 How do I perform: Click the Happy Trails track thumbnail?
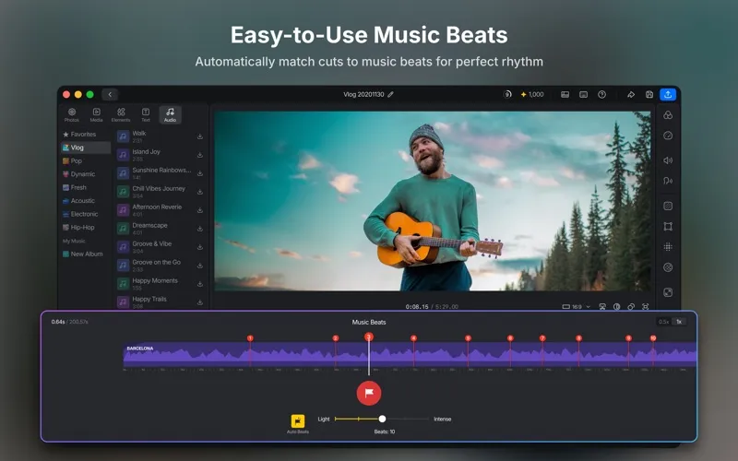click(123, 302)
